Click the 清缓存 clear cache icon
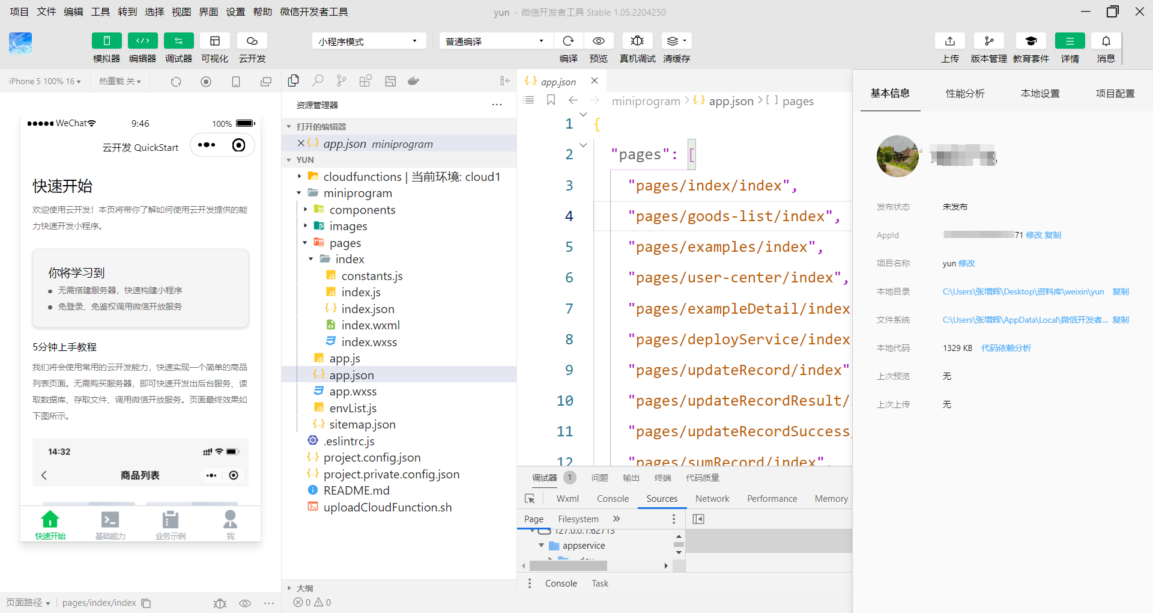The image size is (1153, 613). (677, 41)
